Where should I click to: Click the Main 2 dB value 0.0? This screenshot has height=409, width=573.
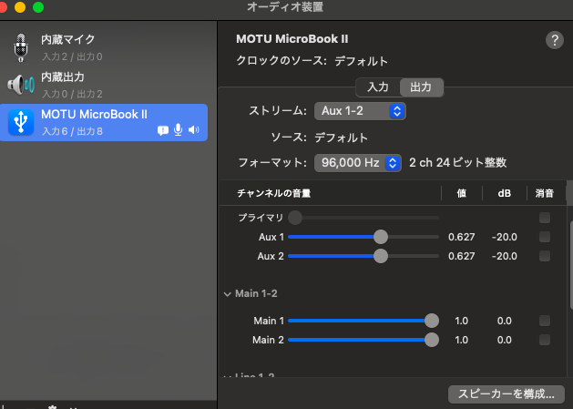click(505, 340)
